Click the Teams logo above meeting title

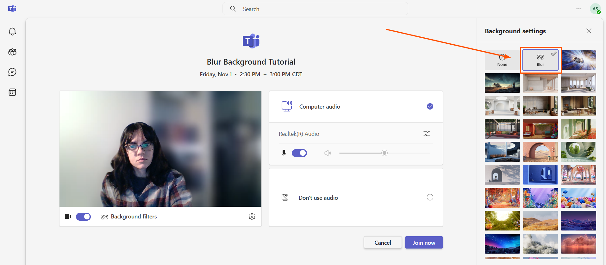[x=251, y=41]
